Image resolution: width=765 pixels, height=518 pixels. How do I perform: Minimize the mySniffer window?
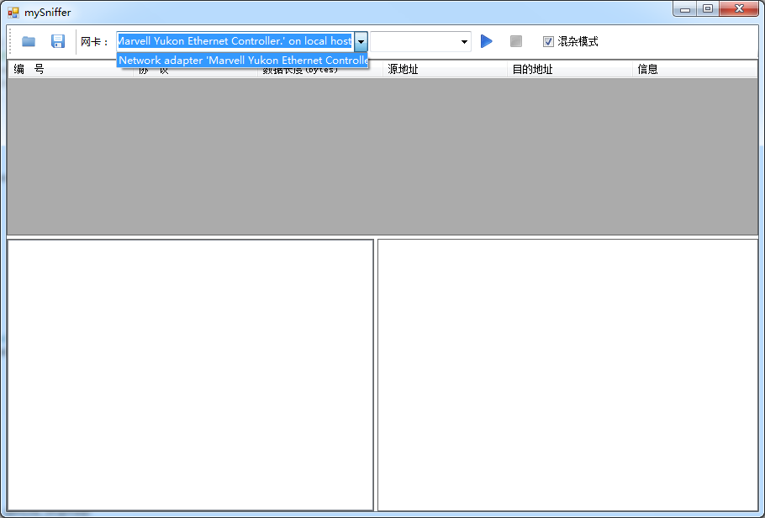(685, 9)
